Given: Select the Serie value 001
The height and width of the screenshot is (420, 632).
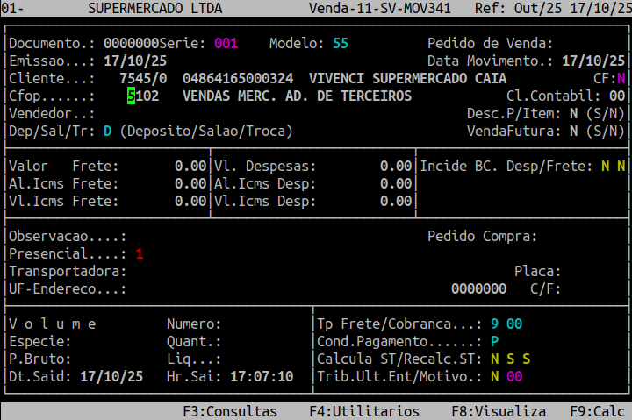Looking at the screenshot, I should pyautogui.click(x=226, y=43).
